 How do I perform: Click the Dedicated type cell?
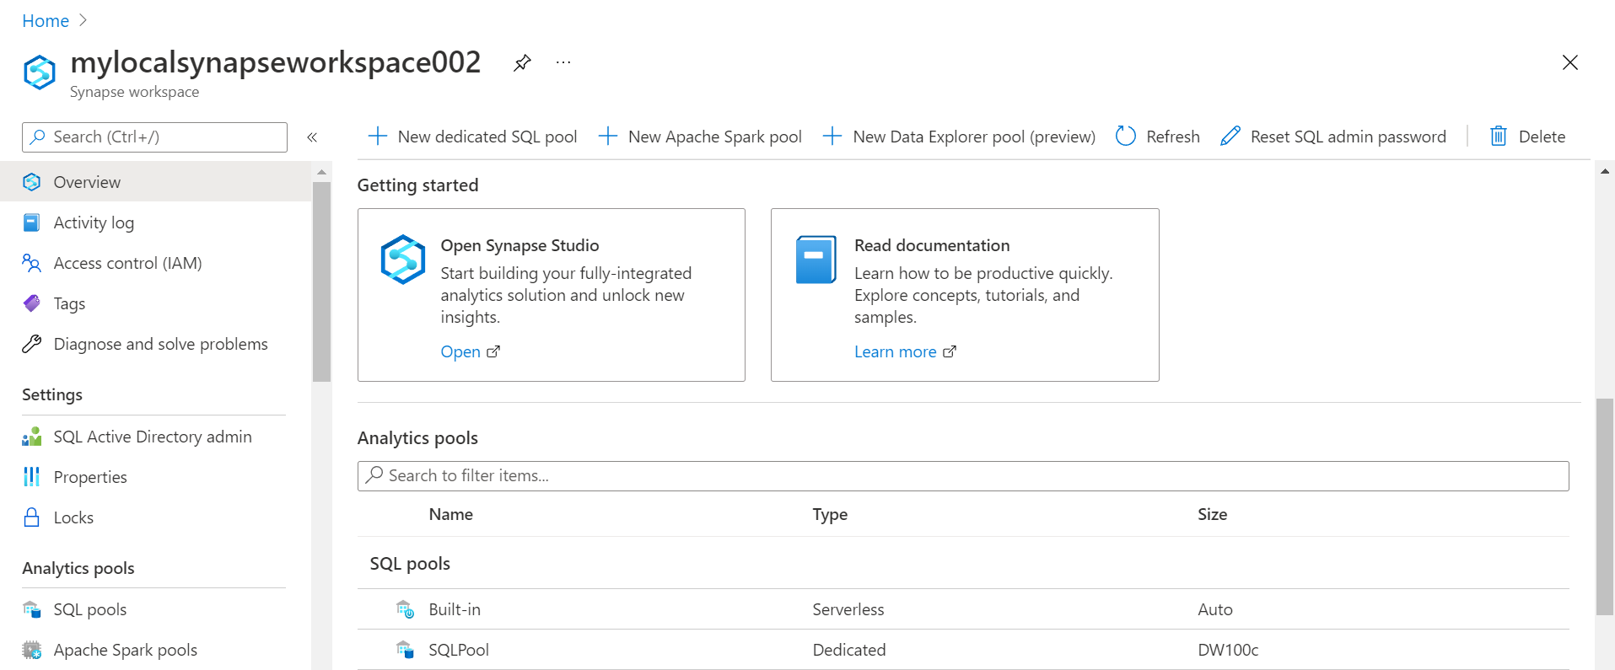[x=849, y=650]
